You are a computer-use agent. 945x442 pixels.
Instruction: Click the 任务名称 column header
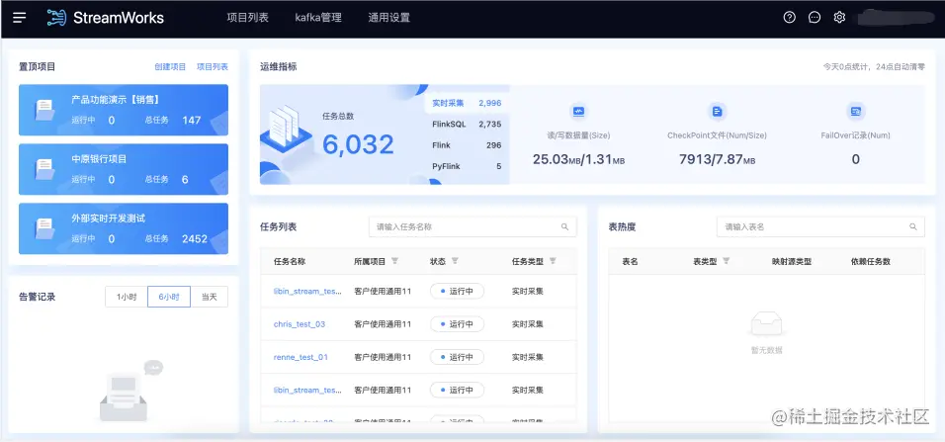pyautogui.click(x=290, y=262)
